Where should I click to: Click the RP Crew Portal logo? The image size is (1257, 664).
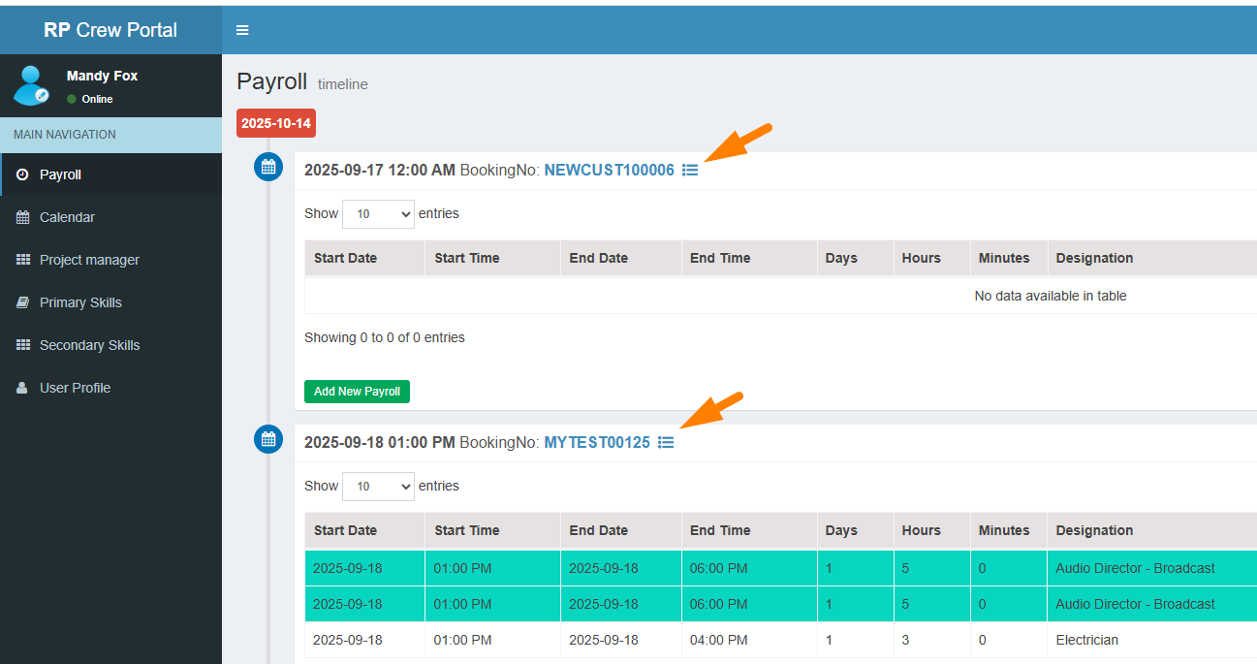pyautogui.click(x=110, y=30)
